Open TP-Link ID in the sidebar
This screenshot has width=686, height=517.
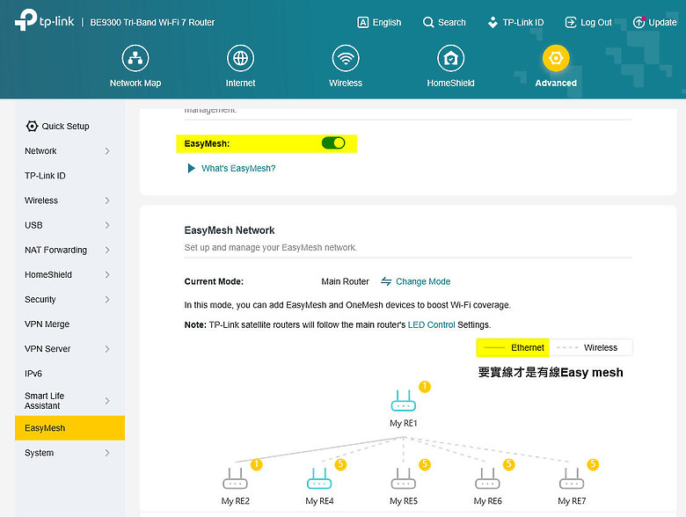click(x=69, y=176)
